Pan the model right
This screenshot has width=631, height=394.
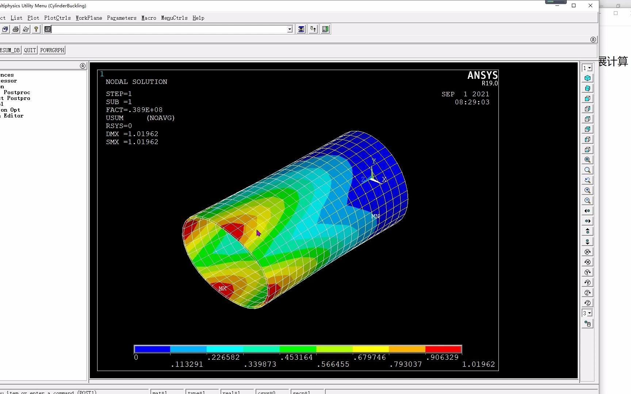587,221
